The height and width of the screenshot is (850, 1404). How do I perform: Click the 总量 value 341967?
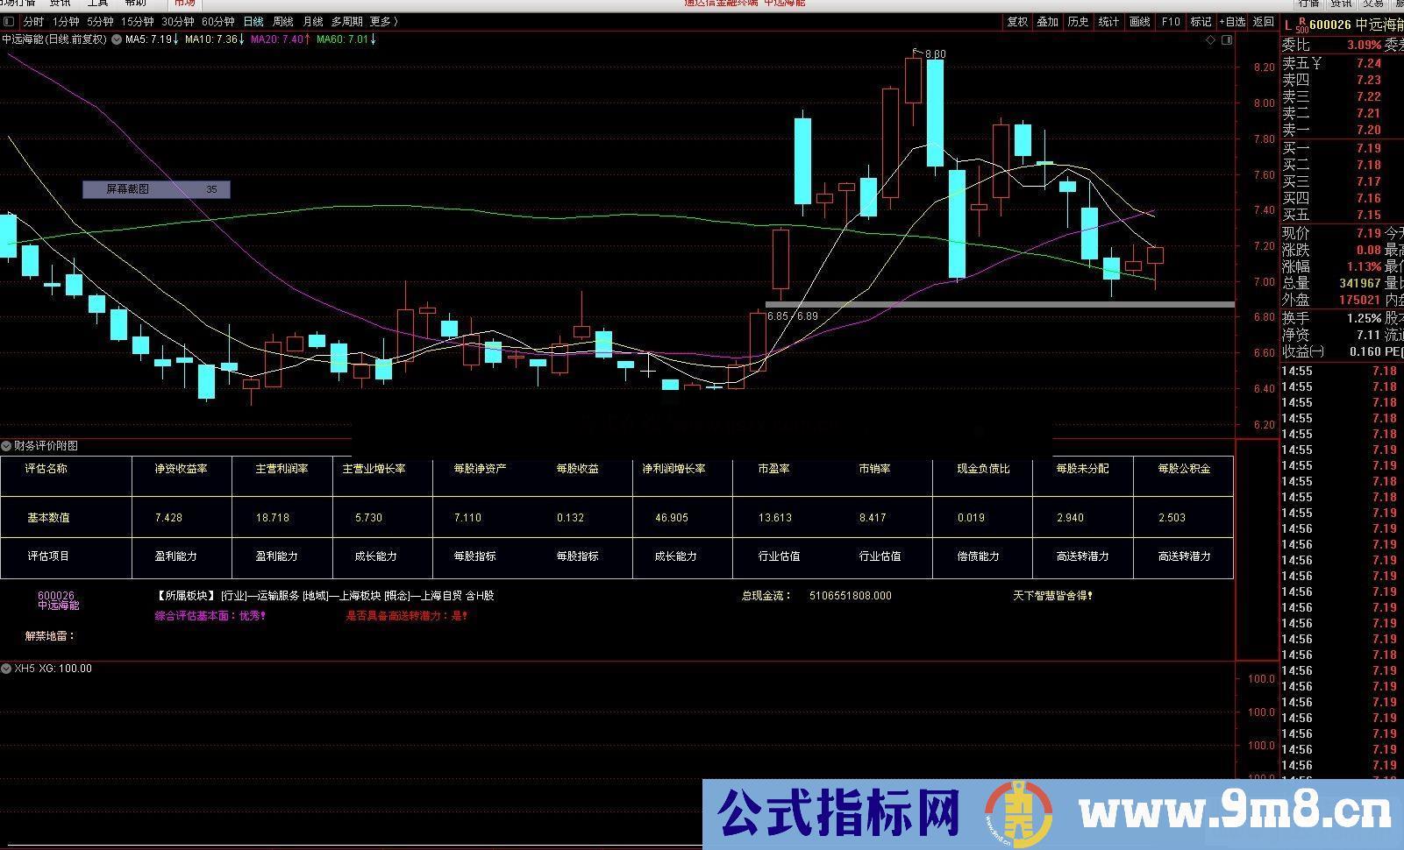click(x=1360, y=283)
